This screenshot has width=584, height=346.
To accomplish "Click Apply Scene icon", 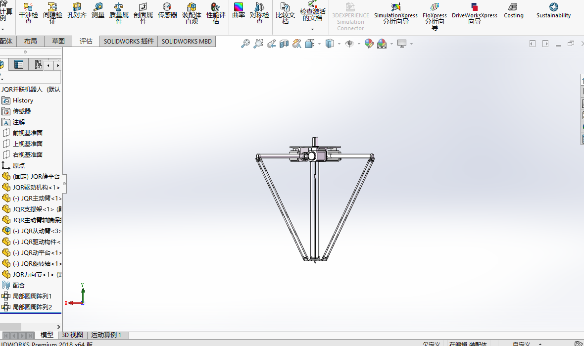I will click(x=382, y=44).
